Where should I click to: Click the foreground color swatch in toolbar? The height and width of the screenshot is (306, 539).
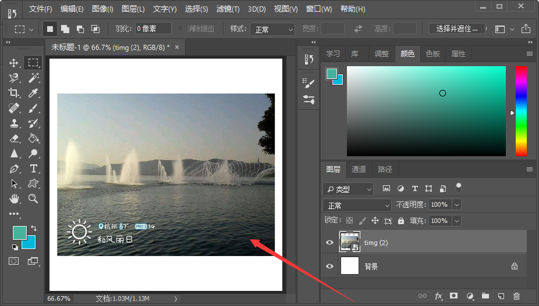click(20, 233)
